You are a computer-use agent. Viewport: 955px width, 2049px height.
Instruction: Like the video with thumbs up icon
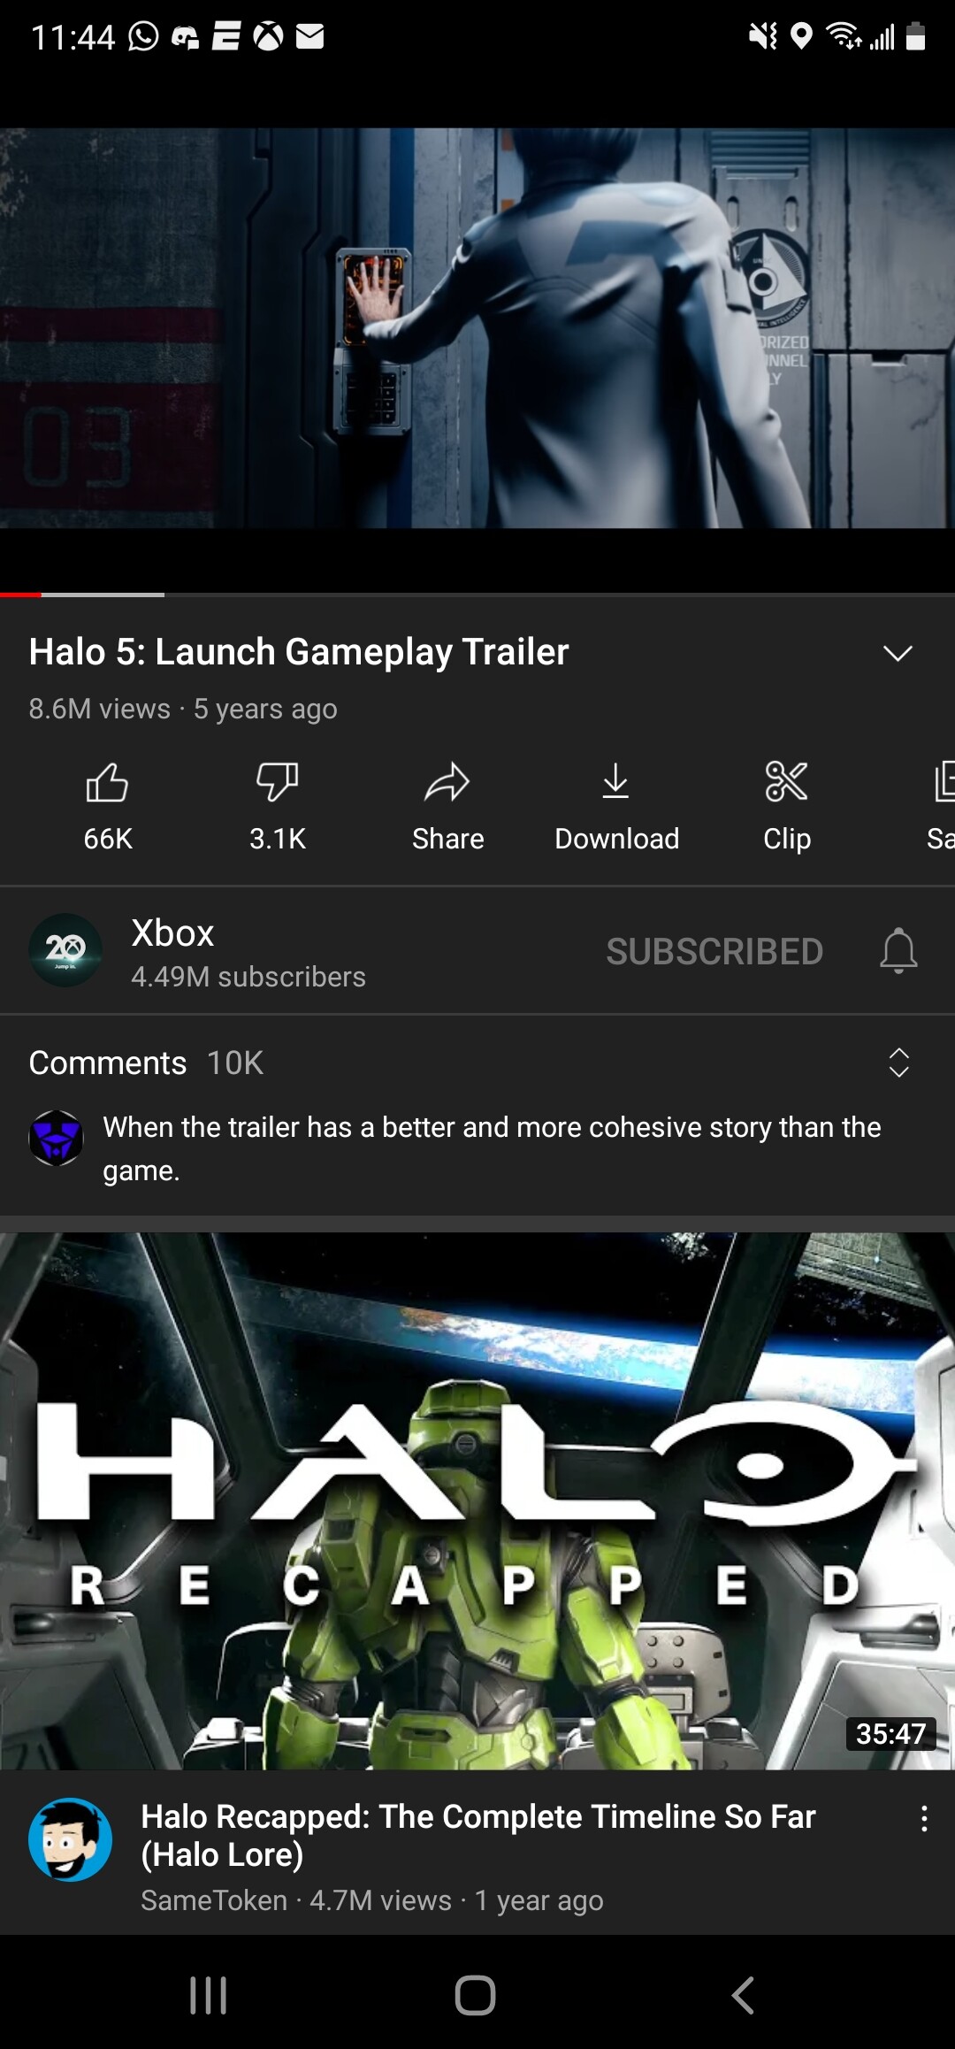pos(107,783)
